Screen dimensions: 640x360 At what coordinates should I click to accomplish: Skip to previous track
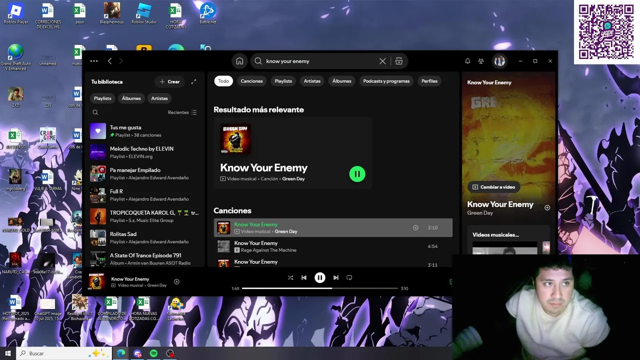(304, 277)
